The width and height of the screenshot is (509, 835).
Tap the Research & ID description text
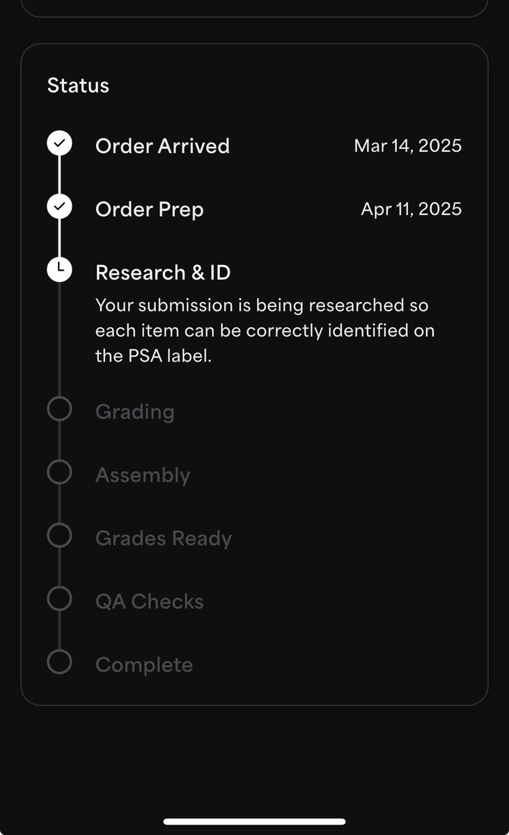tap(265, 331)
